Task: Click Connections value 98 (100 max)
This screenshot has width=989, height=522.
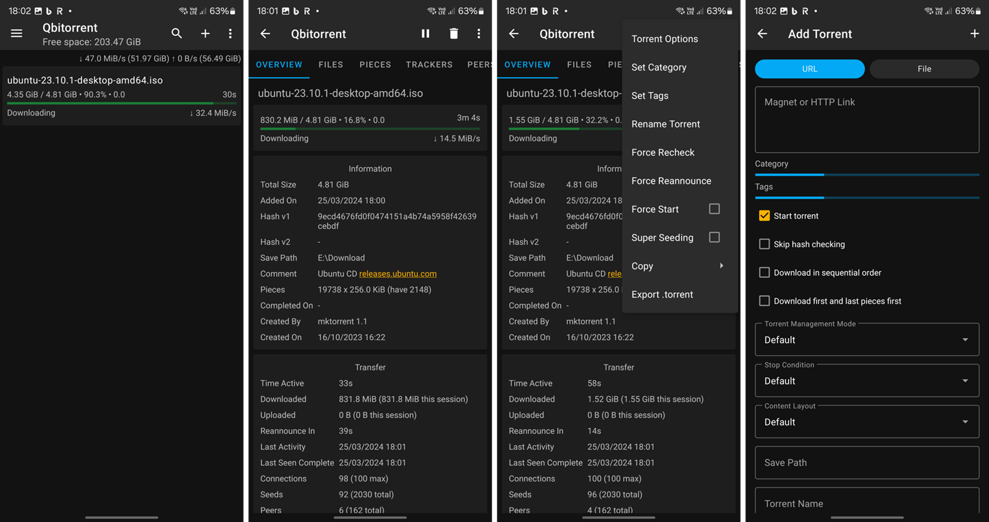Action: 363,479
